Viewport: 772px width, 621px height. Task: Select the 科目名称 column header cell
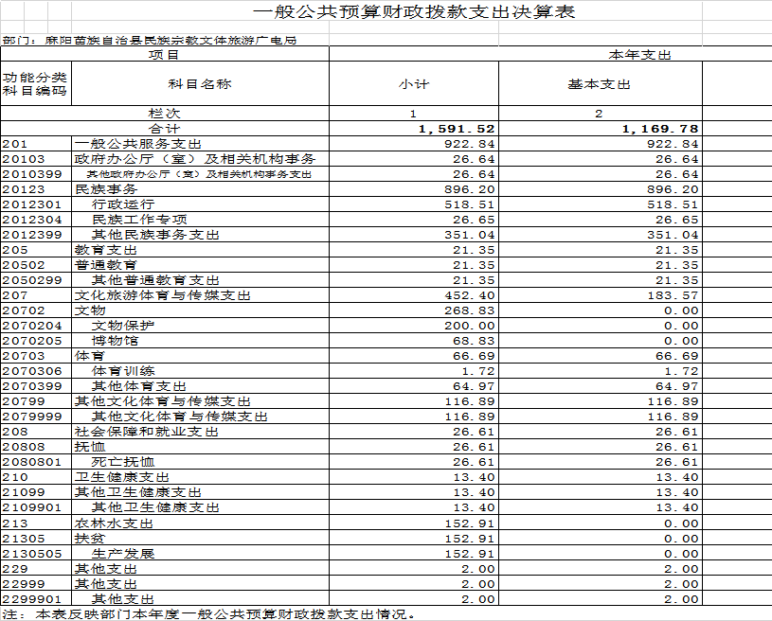[202, 84]
